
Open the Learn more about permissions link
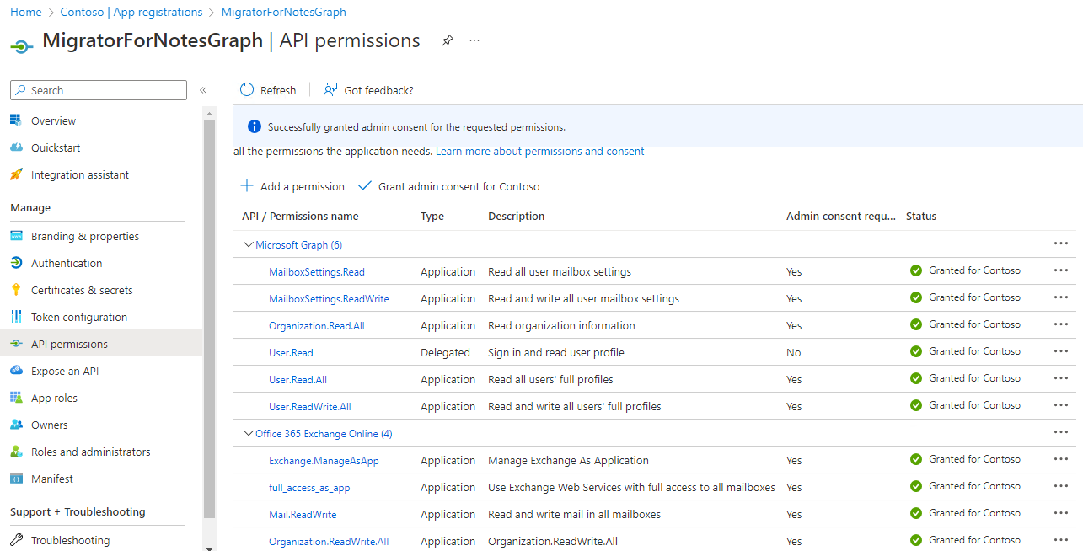point(539,151)
